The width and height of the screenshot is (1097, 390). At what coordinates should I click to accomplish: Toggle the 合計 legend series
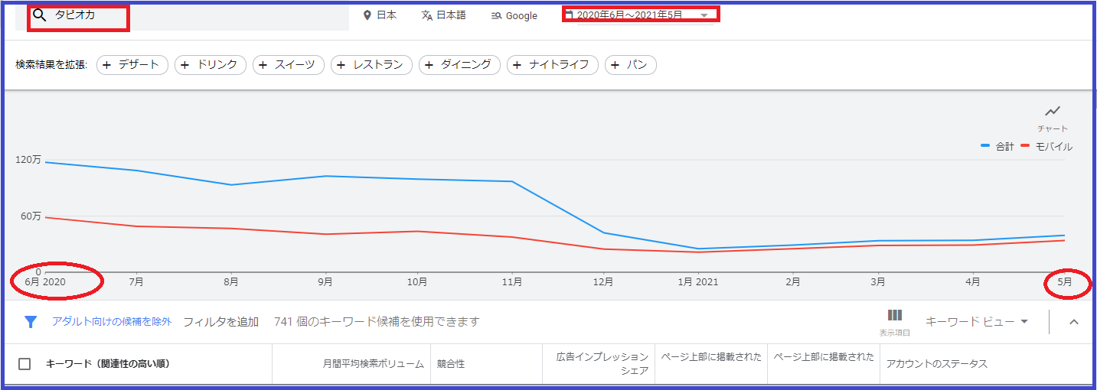click(996, 147)
